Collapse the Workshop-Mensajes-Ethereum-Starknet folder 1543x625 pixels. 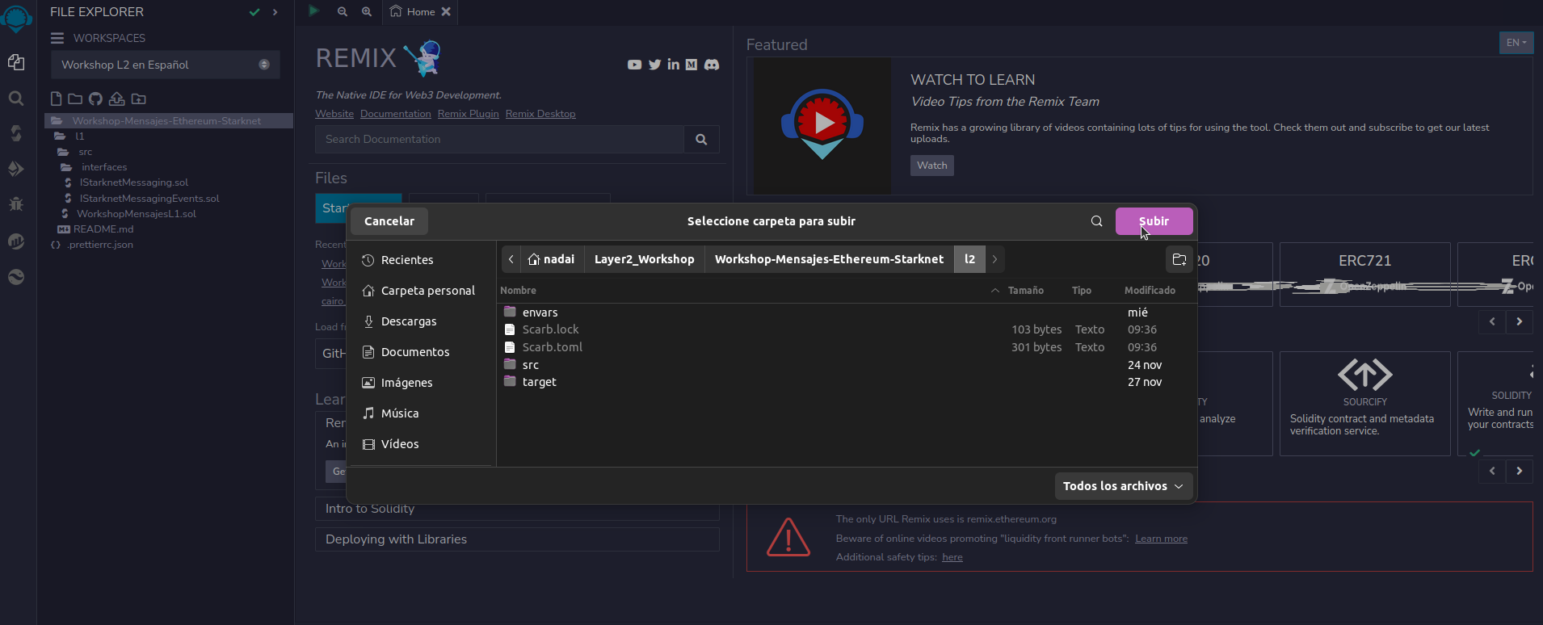coord(168,121)
